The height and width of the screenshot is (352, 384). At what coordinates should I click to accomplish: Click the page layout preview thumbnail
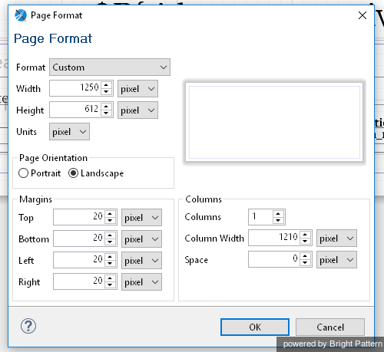tap(274, 122)
